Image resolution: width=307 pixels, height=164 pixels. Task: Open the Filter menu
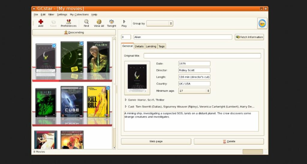pos(51,14)
